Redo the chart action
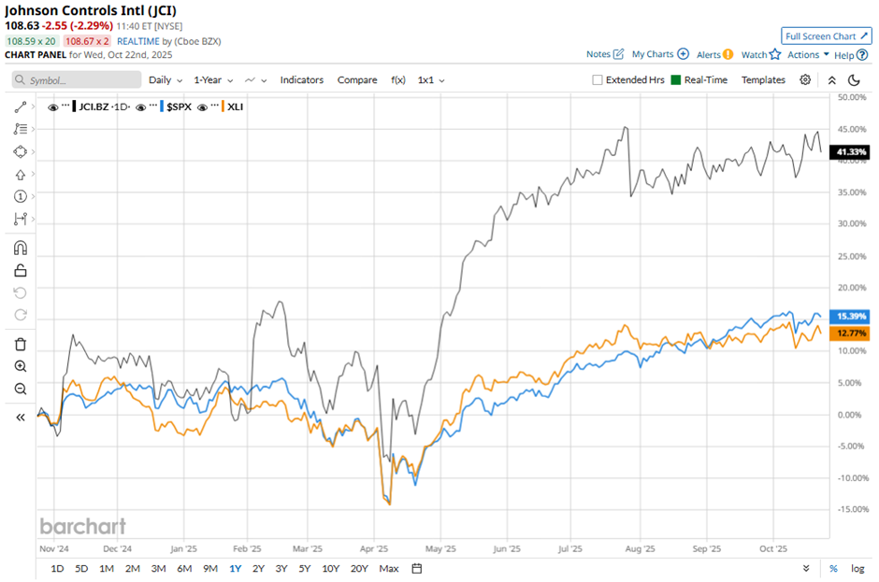The height and width of the screenshot is (582, 879). (21, 315)
